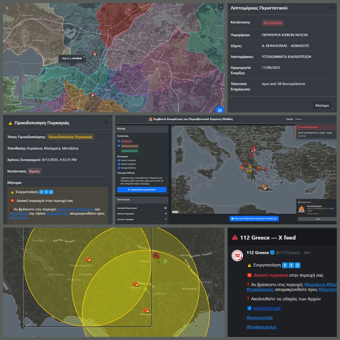Click the 10ος Π.Σ. ΑΘΗΝΩΝ map label
The image size is (340, 340).
pos(72,59)
